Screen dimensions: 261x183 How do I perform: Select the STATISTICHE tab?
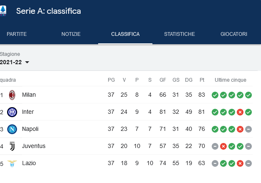(180, 34)
